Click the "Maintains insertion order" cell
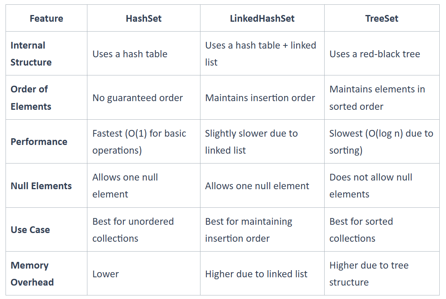Screen dimensions: 446x299 [260, 98]
